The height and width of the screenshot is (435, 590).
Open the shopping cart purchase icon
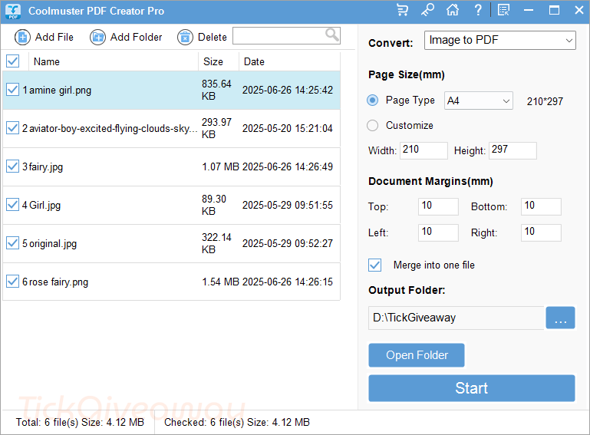click(403, 10)
